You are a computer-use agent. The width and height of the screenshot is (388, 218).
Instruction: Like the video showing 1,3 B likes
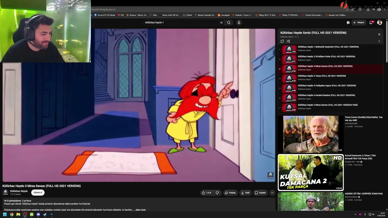coord(206,193)
